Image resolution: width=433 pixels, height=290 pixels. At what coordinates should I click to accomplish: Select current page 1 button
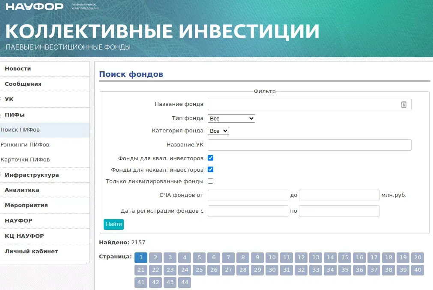(x=141, y=258)
